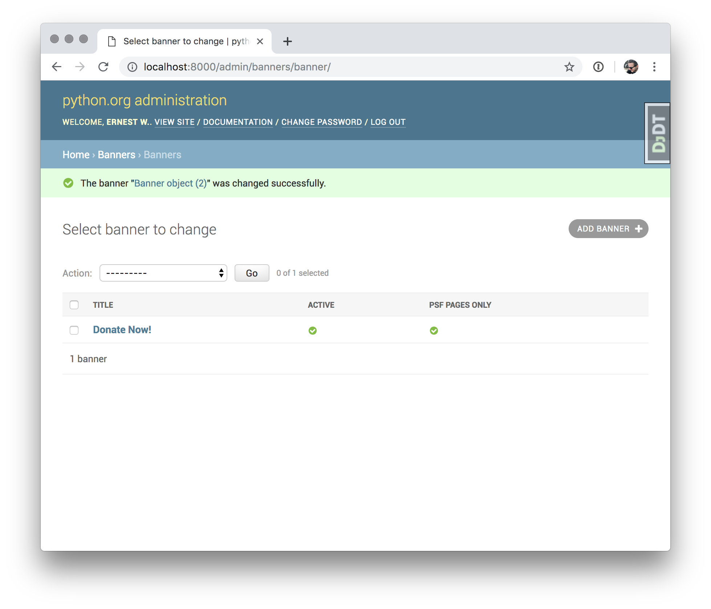Check the Donate Now! row checkbox
711x609 pixels.
74,330
